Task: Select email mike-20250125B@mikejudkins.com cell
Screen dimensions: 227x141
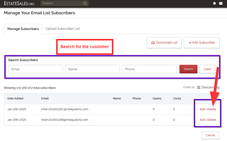Action: (65, 120)
